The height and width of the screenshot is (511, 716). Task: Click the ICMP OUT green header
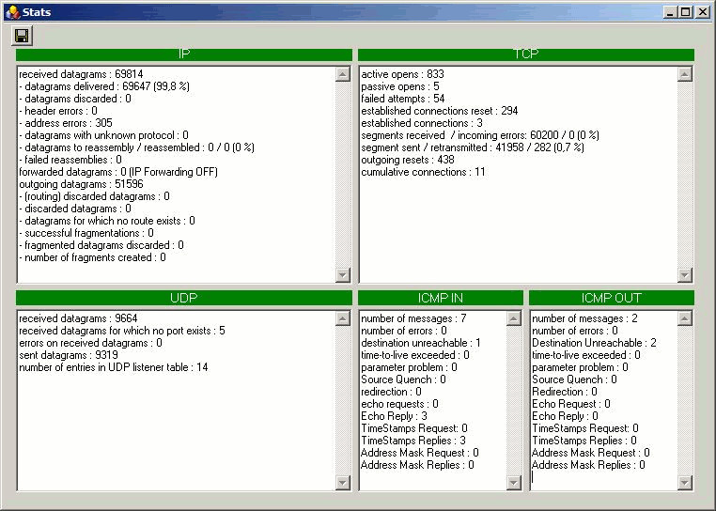[612, 298]
